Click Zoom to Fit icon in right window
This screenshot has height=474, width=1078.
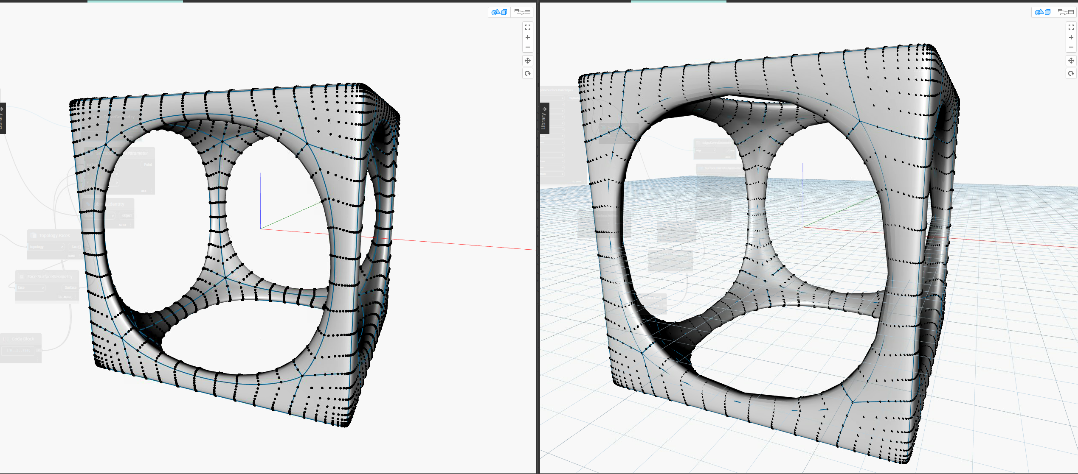tap(1071, 27)
